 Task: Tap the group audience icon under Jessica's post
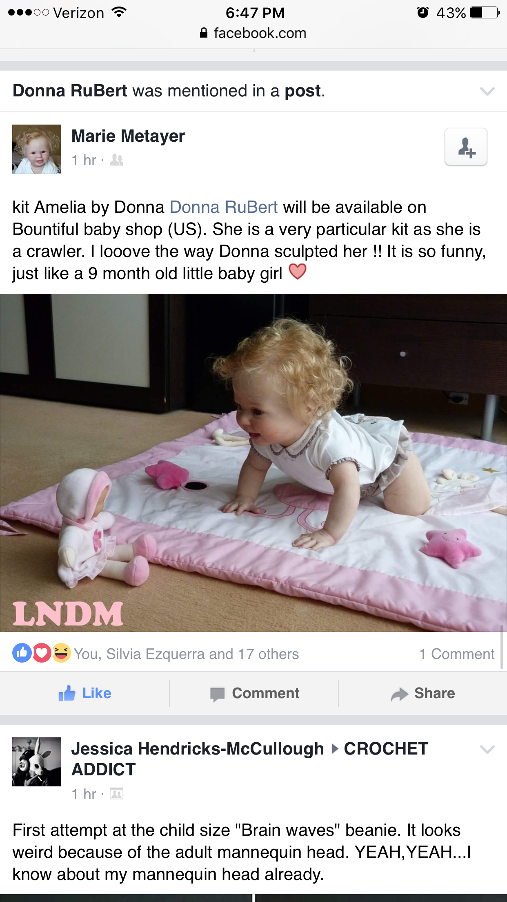pyautogui.click(x=116, y=794)
